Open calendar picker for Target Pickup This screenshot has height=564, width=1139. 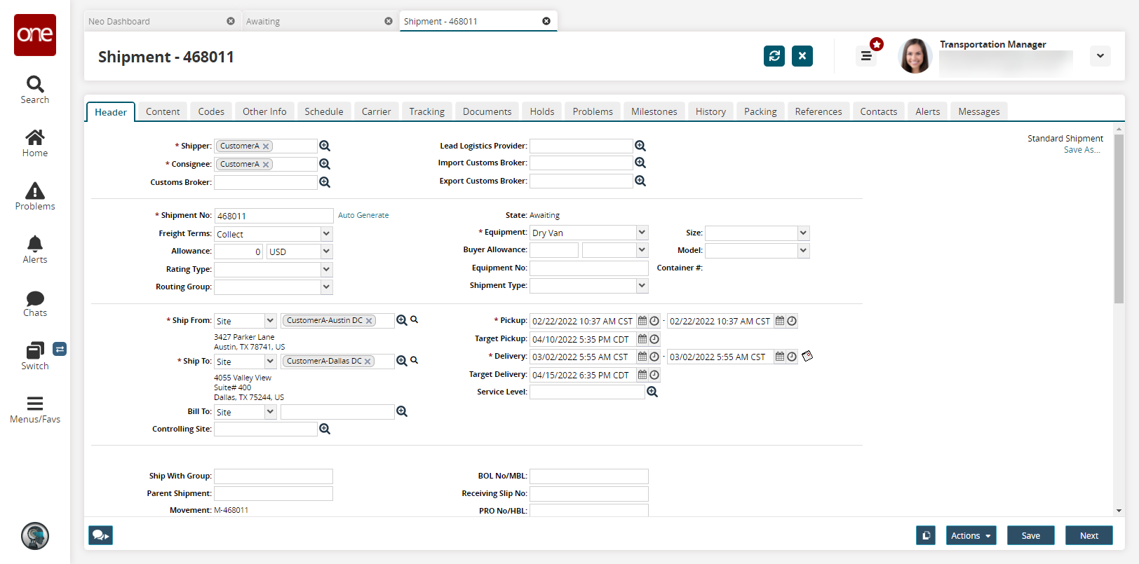tap(642, 339)
